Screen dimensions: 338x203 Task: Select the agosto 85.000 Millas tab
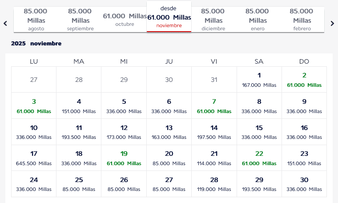36,20
